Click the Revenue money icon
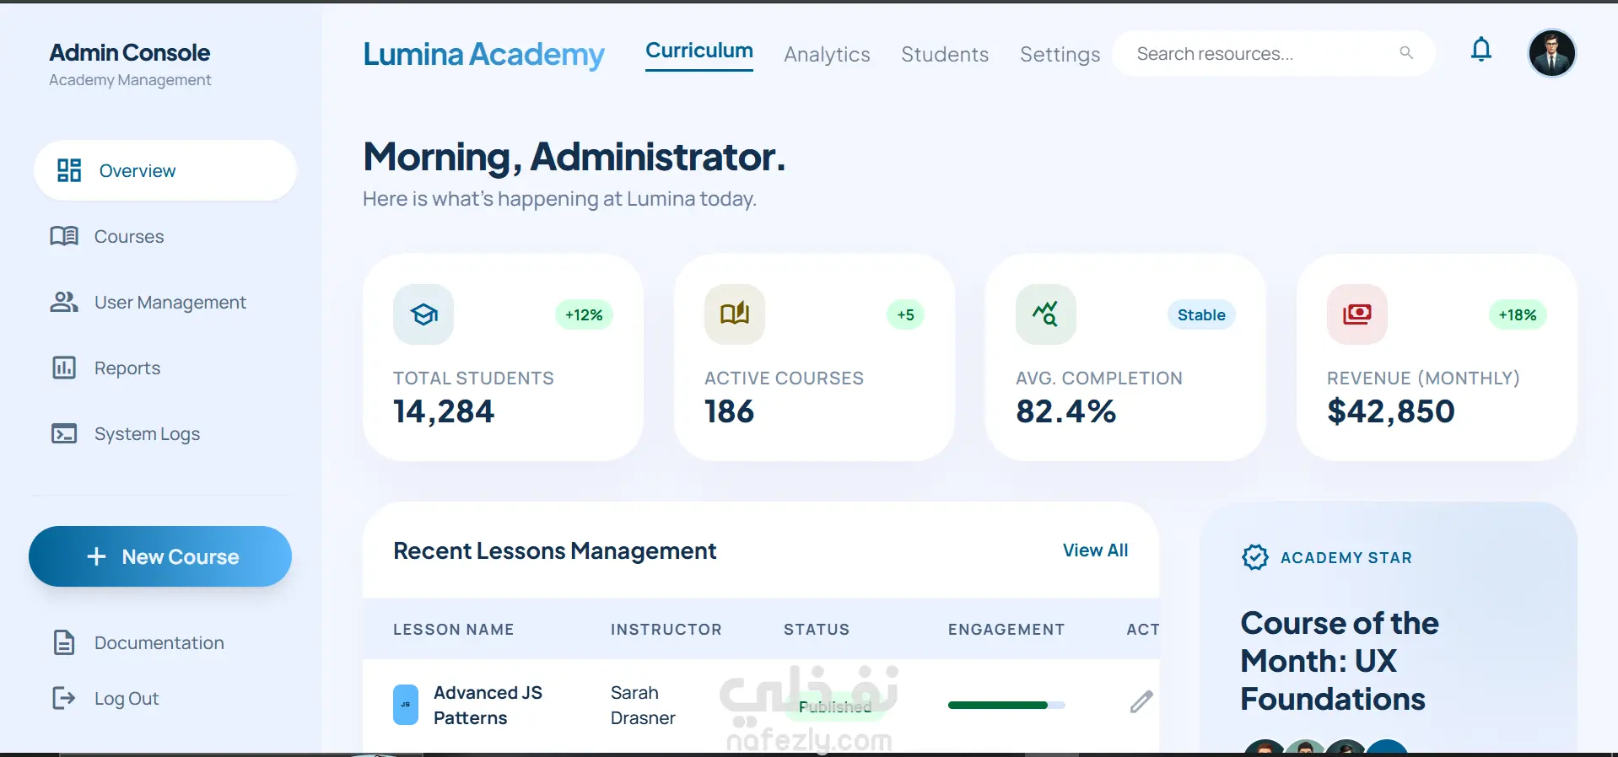 (1356, 314)
